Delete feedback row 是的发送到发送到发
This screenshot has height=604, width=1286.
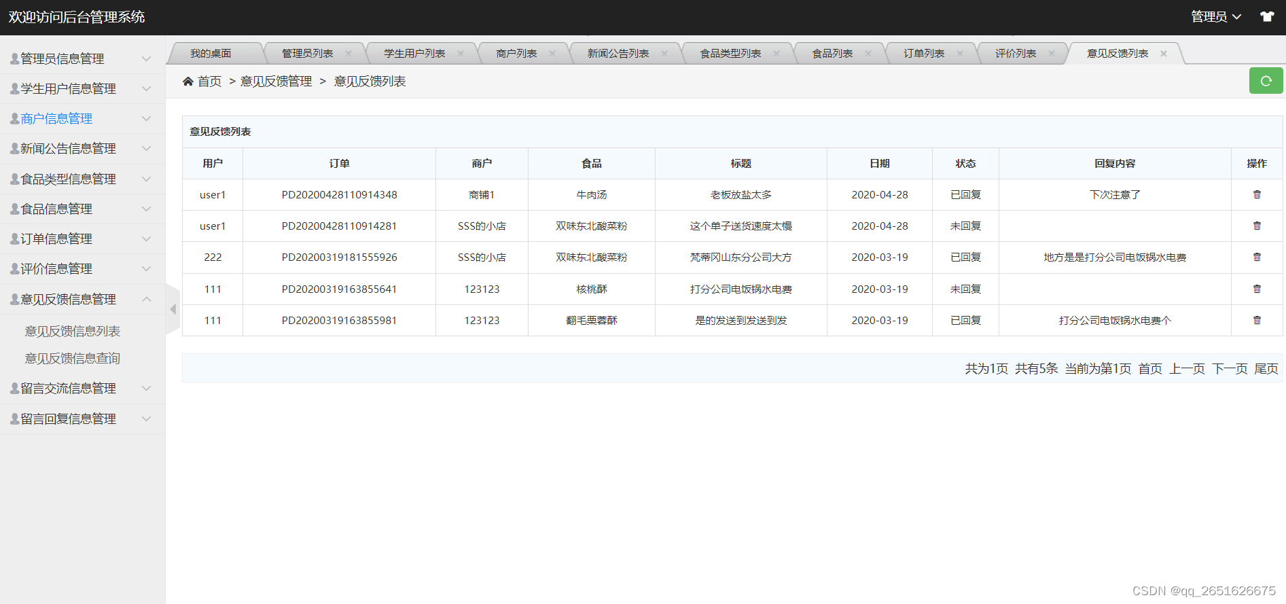pyautogui.click(x=1257, y=320)
